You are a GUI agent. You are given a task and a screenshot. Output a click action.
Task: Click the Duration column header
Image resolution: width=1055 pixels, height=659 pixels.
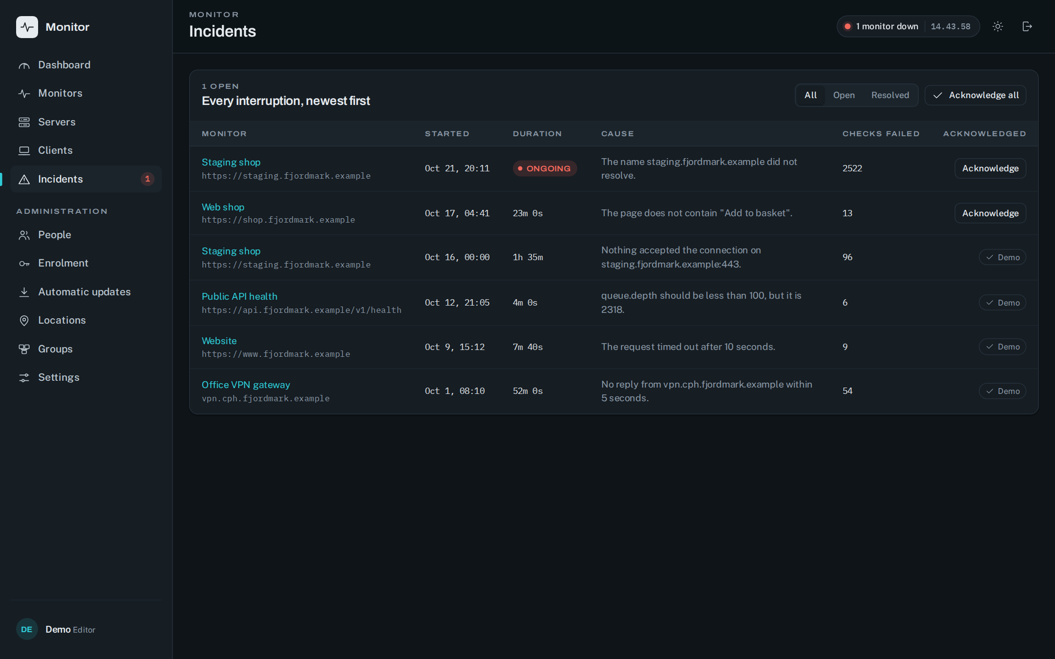click(537, 134)
